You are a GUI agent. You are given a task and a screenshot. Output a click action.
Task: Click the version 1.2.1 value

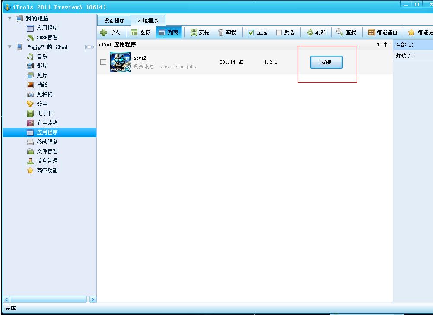point(271,62)
